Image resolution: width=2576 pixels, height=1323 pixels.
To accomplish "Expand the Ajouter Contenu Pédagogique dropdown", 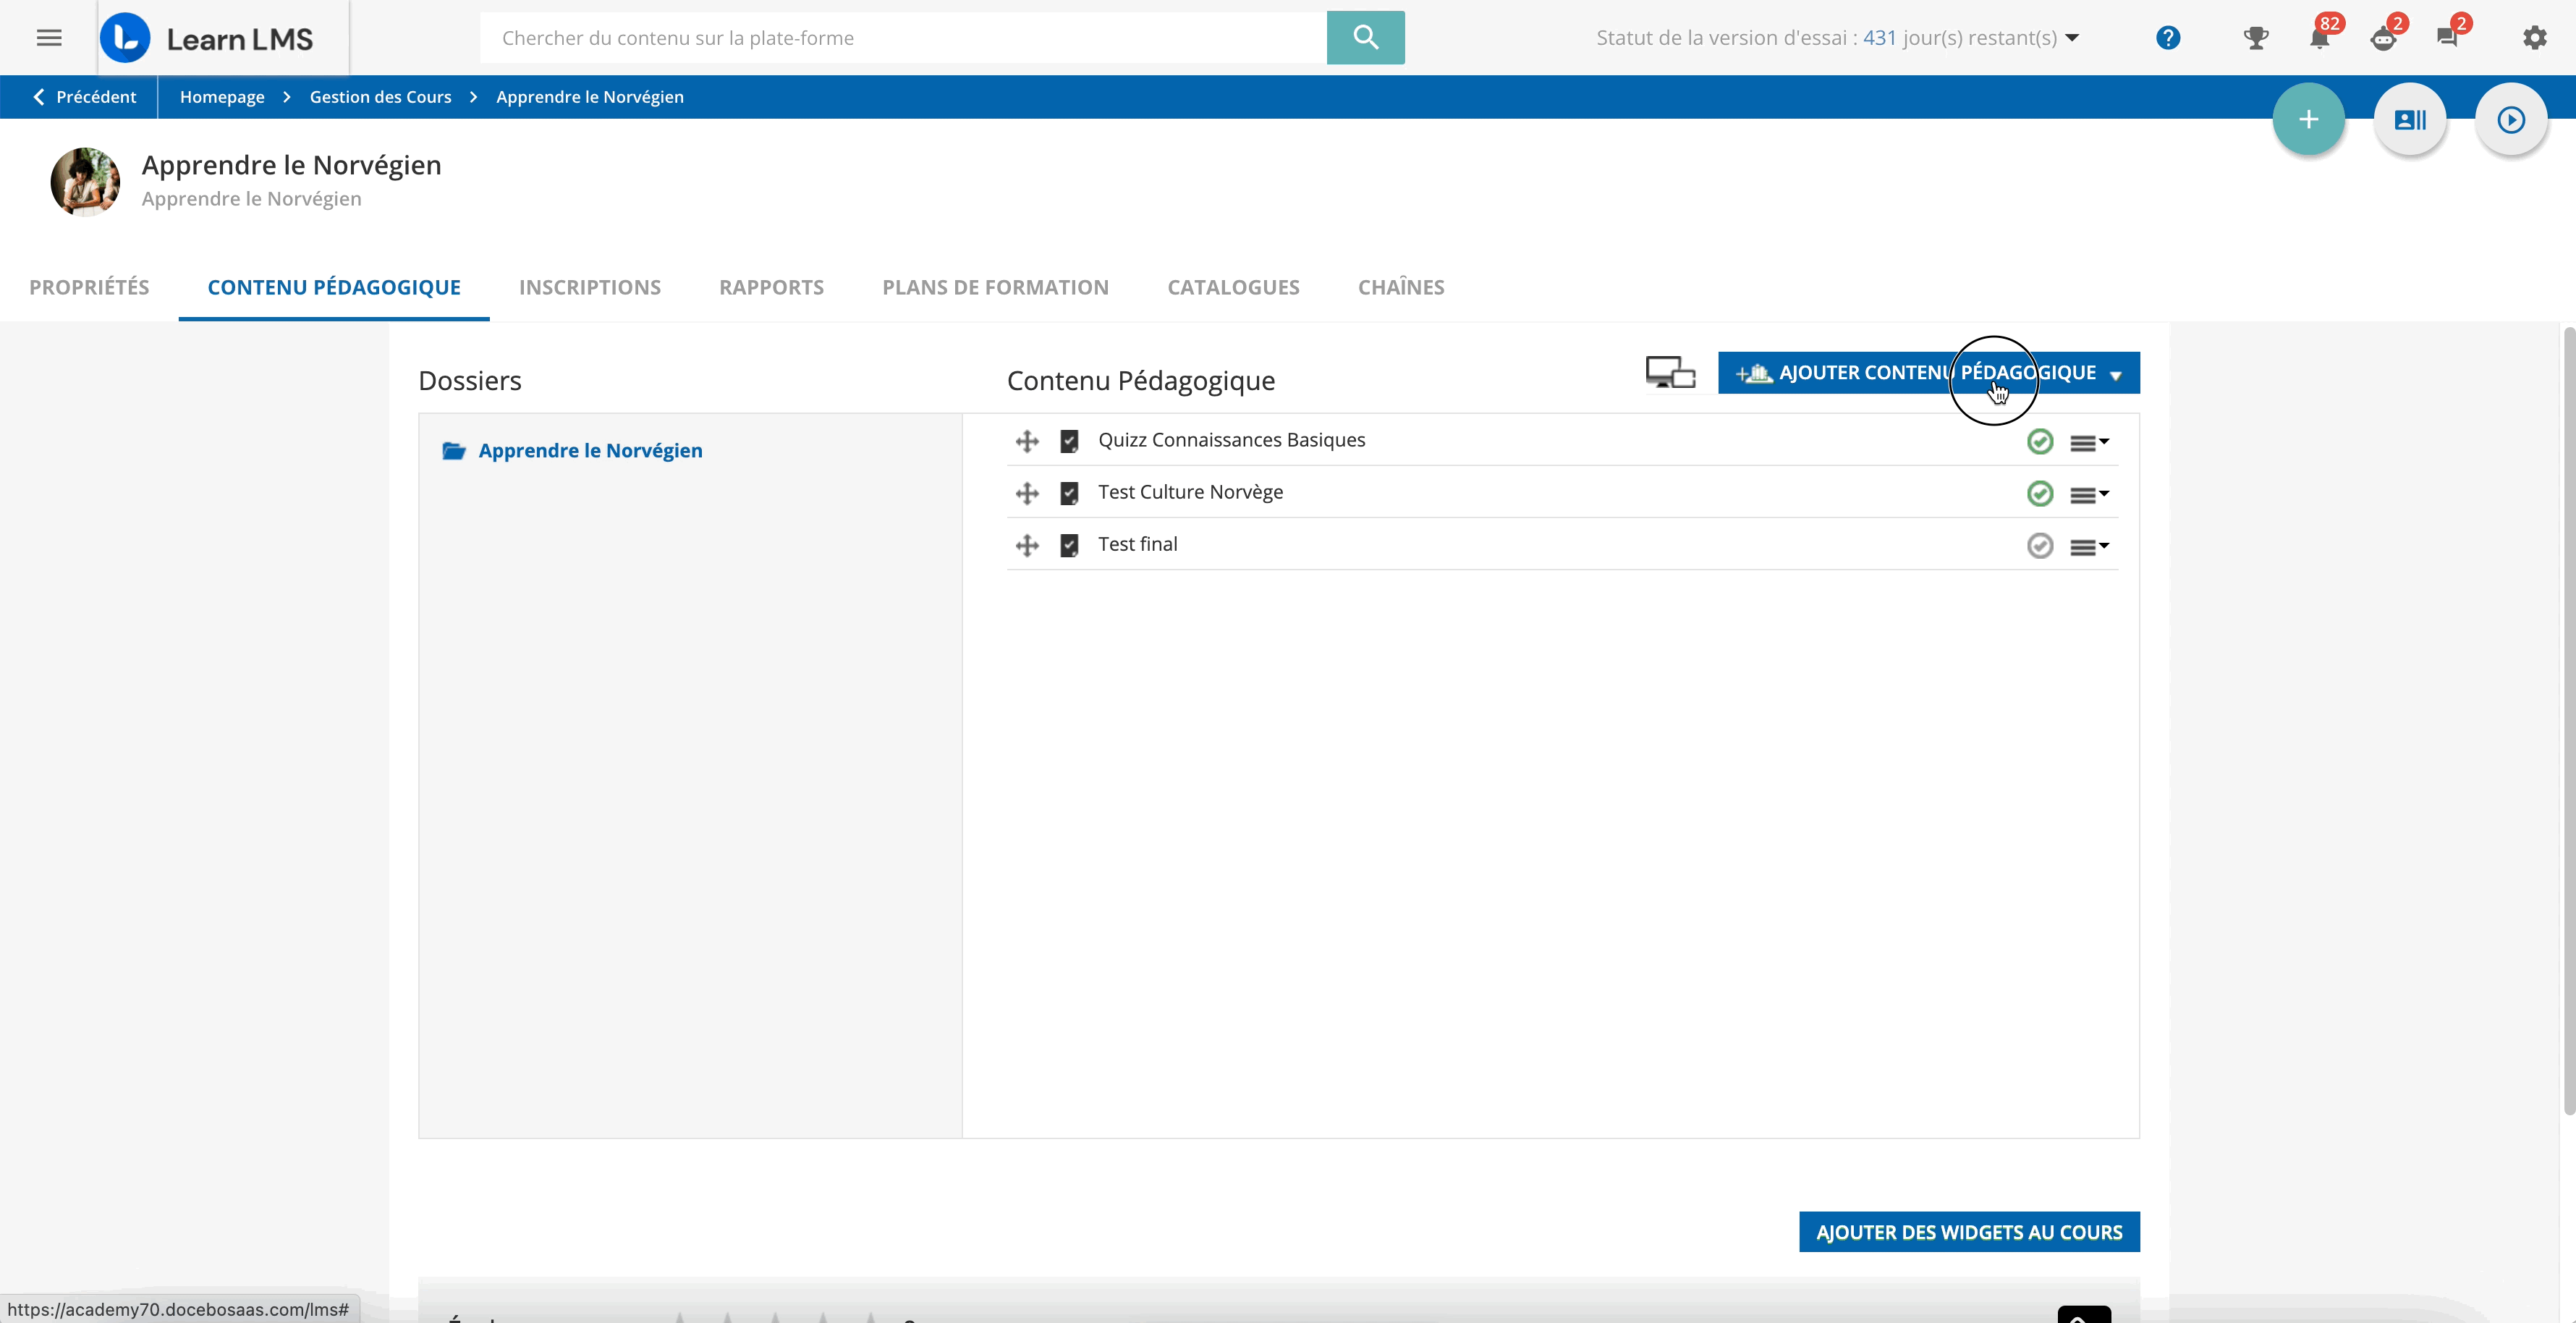I will (1928, 373).
